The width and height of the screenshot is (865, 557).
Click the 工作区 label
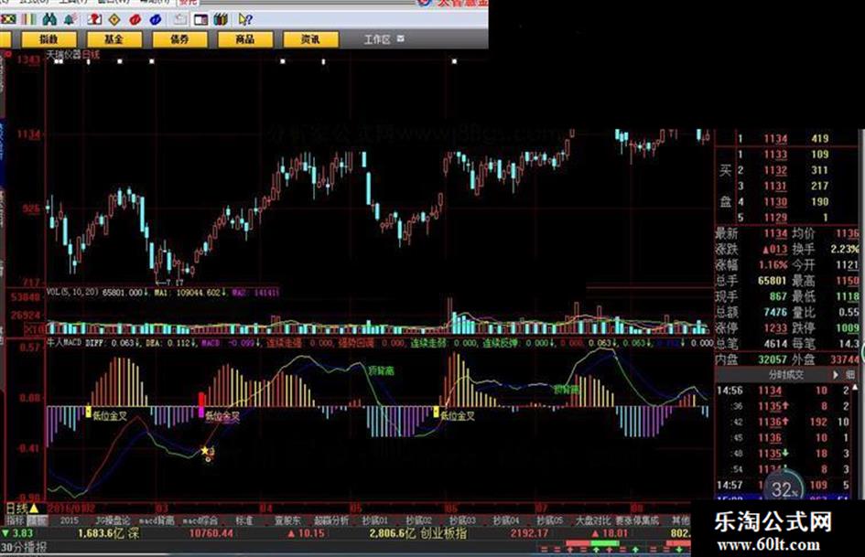click(377, 39)
